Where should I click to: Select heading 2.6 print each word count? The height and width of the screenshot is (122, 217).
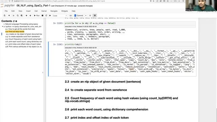(106, 109)
